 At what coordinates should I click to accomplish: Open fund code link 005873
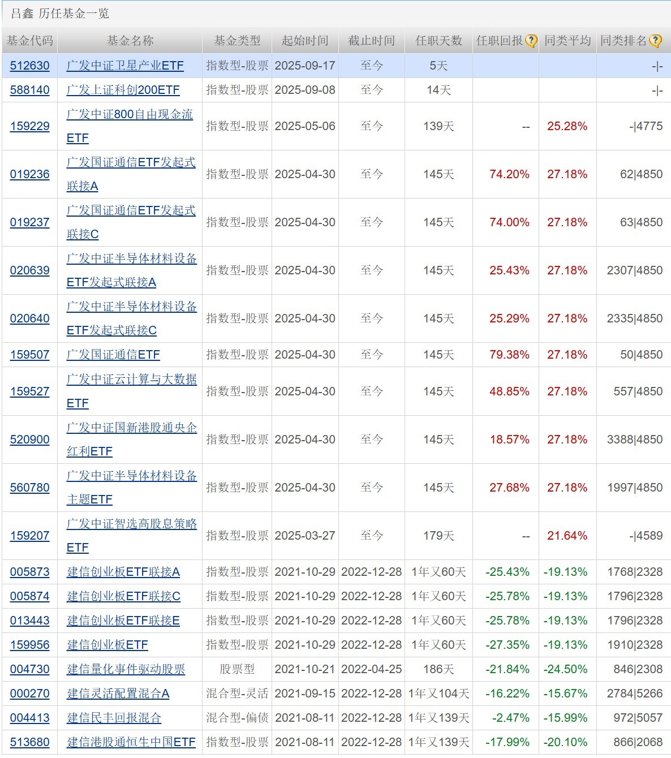(30, 572)
